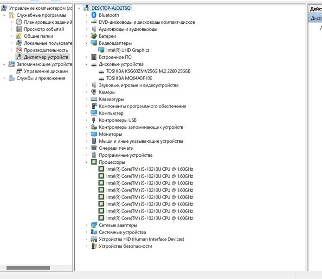322x279 pixels.
Task: Select TOSHIBA MQ04ABF100 disk
Action: pyautogui.click(x=129, y=78)
